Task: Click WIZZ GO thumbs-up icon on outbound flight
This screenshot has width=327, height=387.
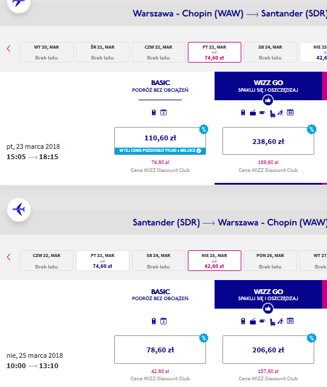Action: click(268, 100)
